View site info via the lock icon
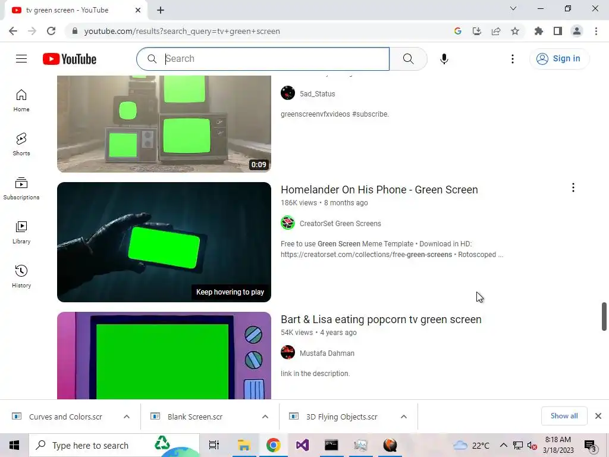This screenshot has height=457, width=609. pos(75,31)
